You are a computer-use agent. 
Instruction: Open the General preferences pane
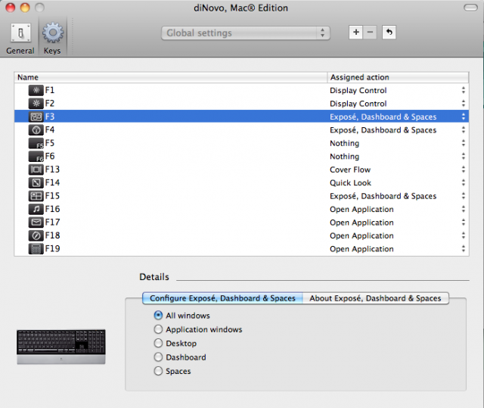click(x=20, y=39)
